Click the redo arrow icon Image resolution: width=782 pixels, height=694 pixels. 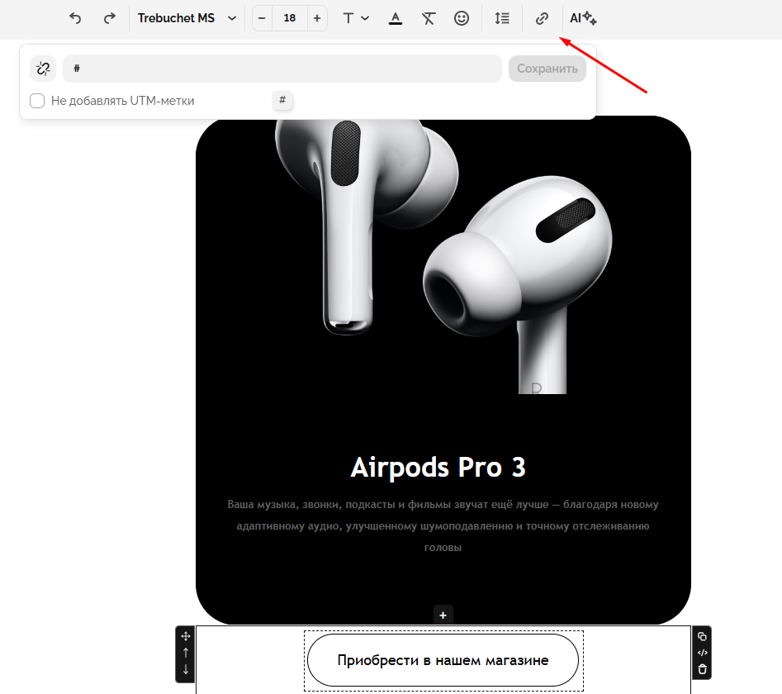click(109, 18)
